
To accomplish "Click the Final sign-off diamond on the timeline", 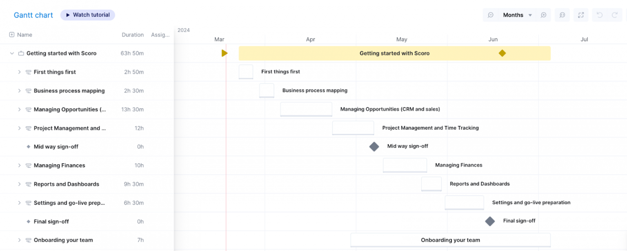I will [490, 221].
